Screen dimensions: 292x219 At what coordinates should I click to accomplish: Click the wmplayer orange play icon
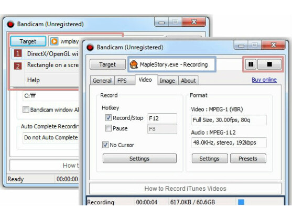[x=54, y=41]
